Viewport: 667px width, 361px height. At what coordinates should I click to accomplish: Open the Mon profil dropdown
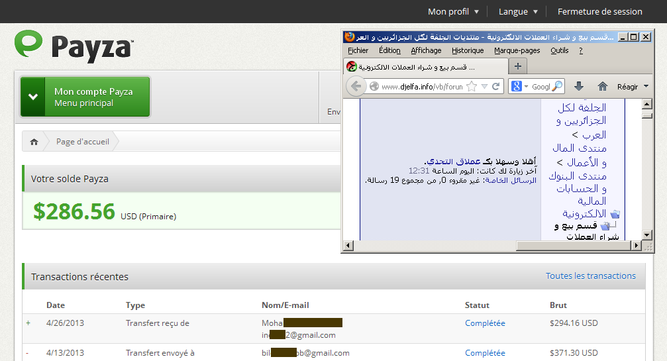(454, 11)
